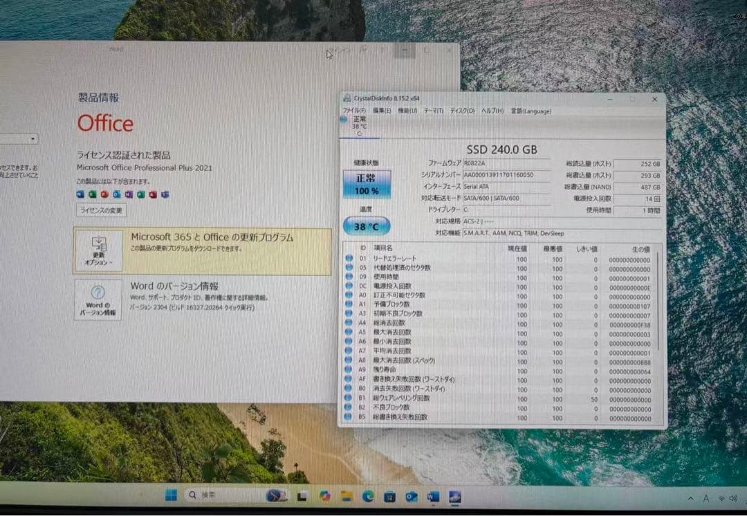
Task: Open the ディスク(D) menu in CrystalDiskInfo
Action: coord(464,111)
